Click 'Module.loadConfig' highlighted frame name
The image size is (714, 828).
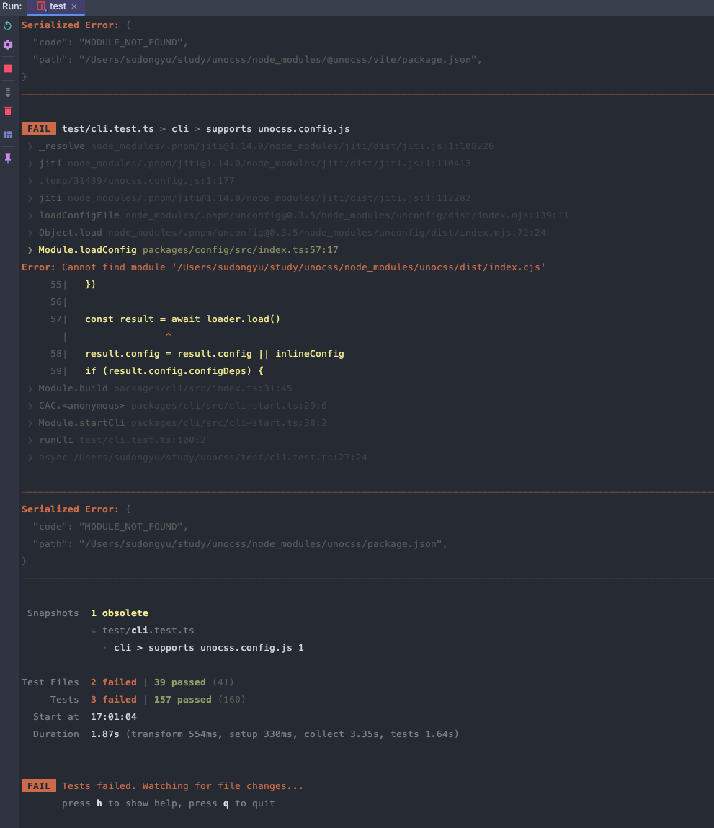coord(87,250)
